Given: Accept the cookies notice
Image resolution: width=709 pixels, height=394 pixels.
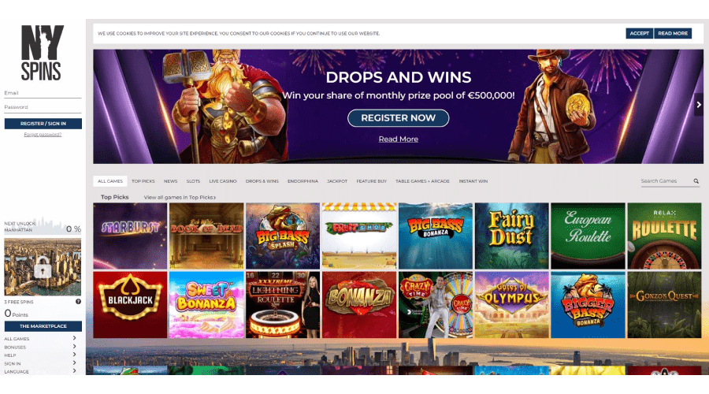Looking at the screenshot, I should [640, 33].
